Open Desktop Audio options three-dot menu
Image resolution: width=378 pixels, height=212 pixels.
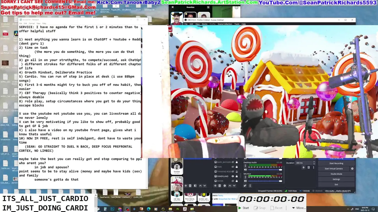[x=245, y=166]
